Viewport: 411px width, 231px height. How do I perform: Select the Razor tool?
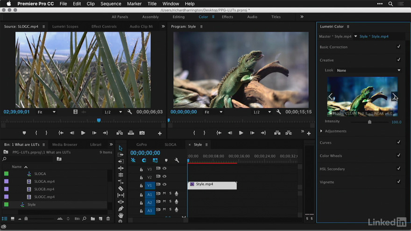coord(120,189)
